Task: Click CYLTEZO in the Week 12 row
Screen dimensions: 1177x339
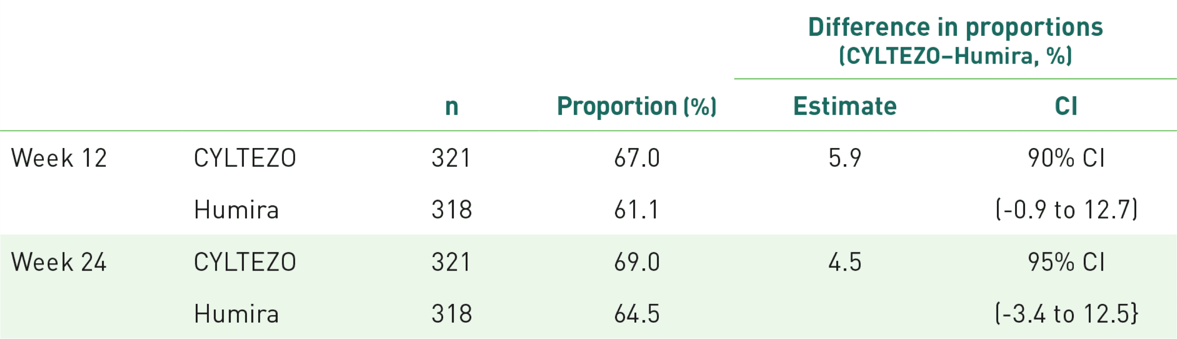Action: (245, 158)
